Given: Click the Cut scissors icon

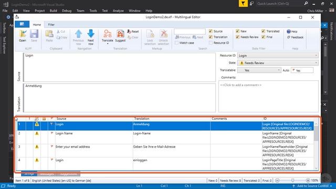Looking at the screenshot, I should [58, 31].
